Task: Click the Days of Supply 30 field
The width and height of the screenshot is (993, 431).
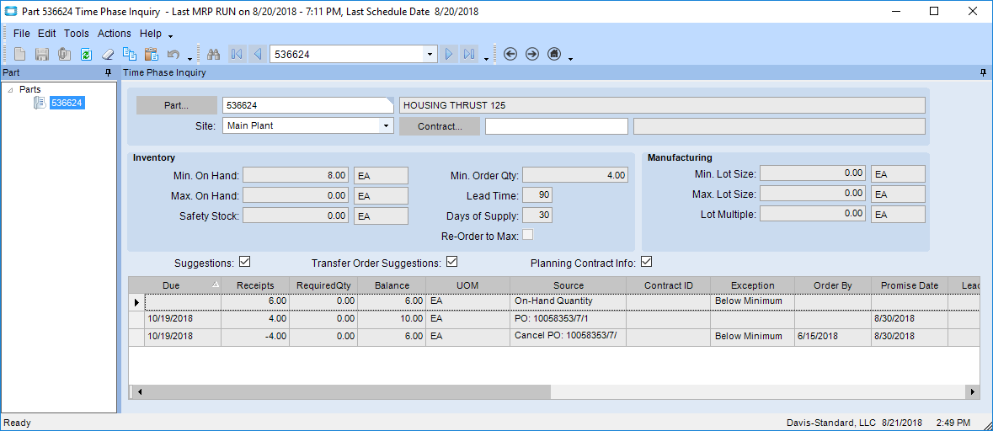Action: point(537,215)
